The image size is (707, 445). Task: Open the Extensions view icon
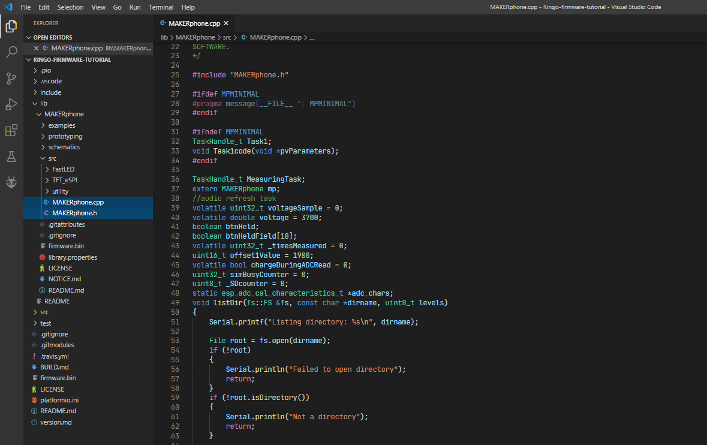(11, 130)
